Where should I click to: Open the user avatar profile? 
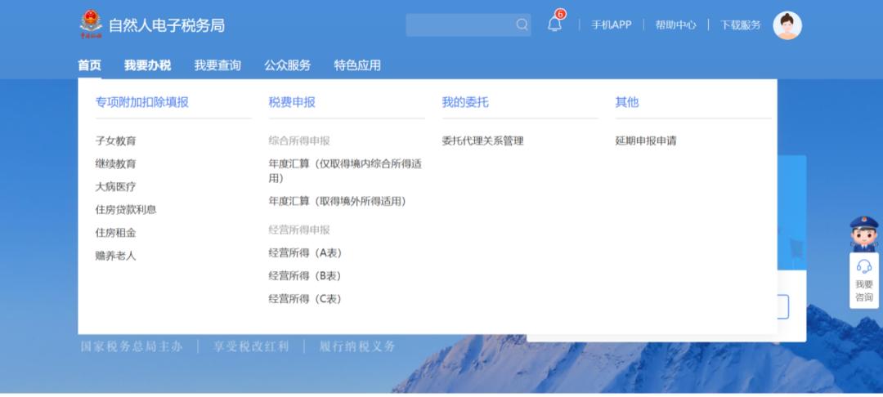(x=787, y=25)
